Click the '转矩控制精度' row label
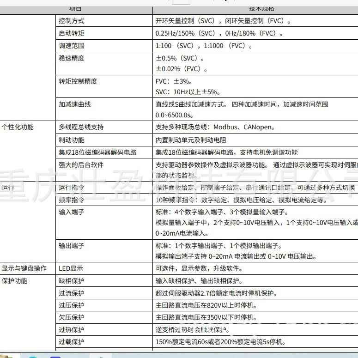 tap(78, 81)
